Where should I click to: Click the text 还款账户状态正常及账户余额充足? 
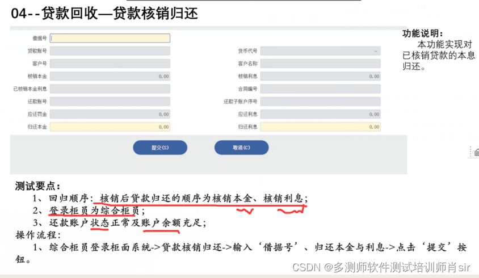click(x=125, y=223)
